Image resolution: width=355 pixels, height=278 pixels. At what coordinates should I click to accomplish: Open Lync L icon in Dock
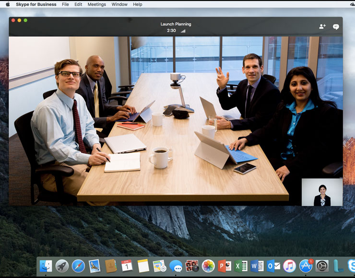tap(338, 266)
